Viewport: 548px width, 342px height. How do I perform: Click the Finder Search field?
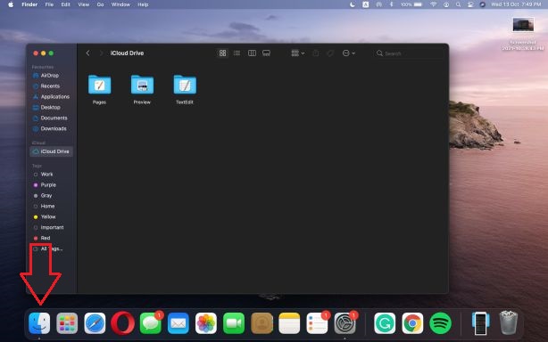click(409, 53)
